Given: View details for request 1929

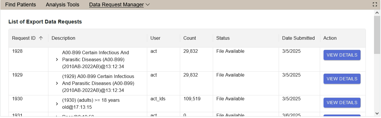Looking at the screenshot, I should (x=342, y=79).
